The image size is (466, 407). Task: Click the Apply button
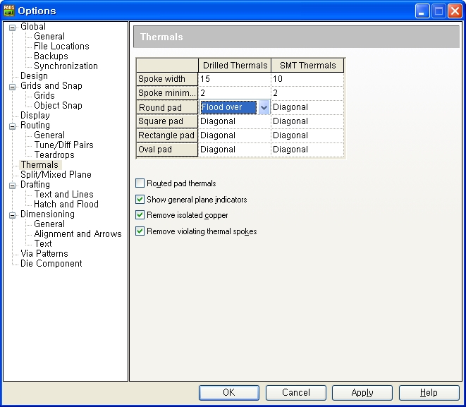coord(362,393)
